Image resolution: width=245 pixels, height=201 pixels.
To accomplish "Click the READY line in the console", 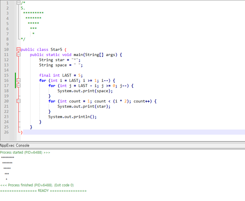I will pos(43,191).
